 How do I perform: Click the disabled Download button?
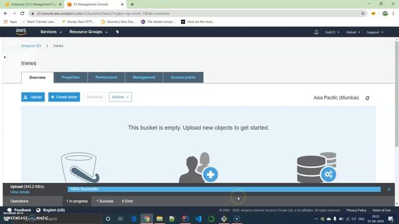tap(94, 97)
